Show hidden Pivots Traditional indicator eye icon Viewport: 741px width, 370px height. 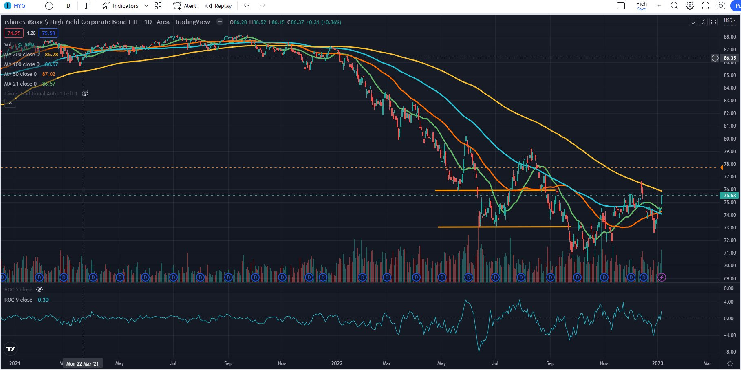[85, 93]
